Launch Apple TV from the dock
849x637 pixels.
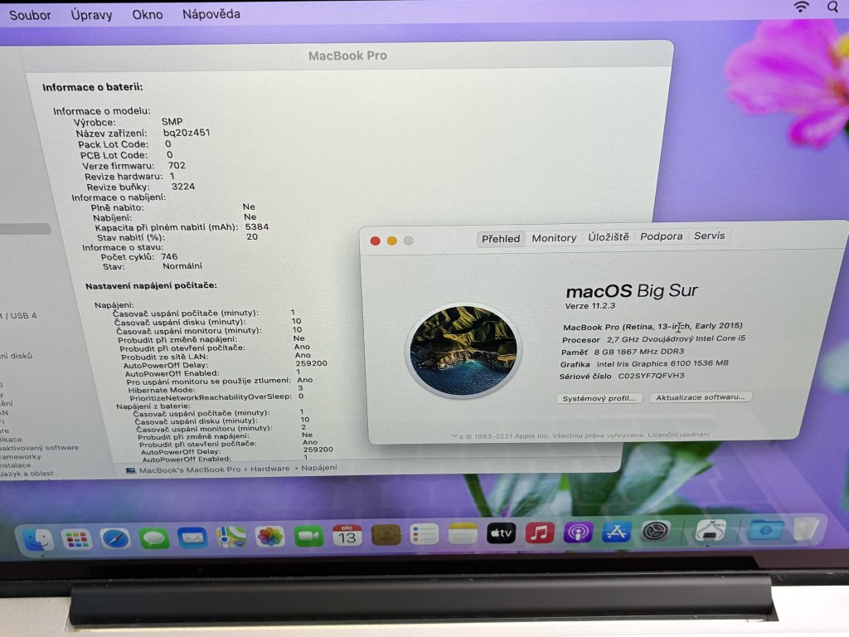pyautogui.click(x=501, y=533)
